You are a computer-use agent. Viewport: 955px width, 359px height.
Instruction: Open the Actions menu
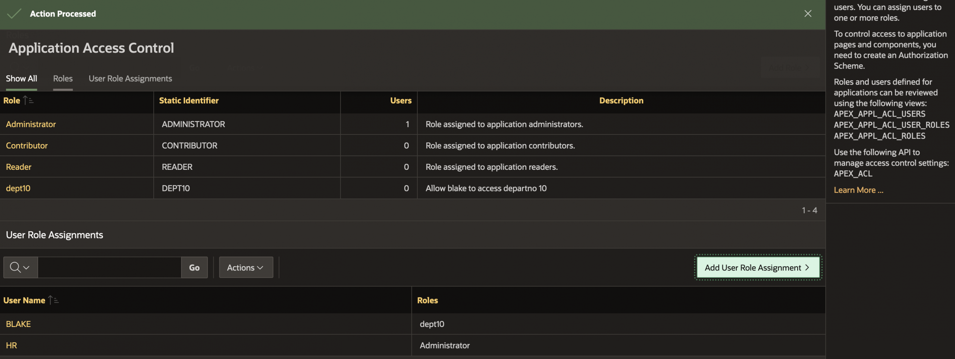(245, 267)
